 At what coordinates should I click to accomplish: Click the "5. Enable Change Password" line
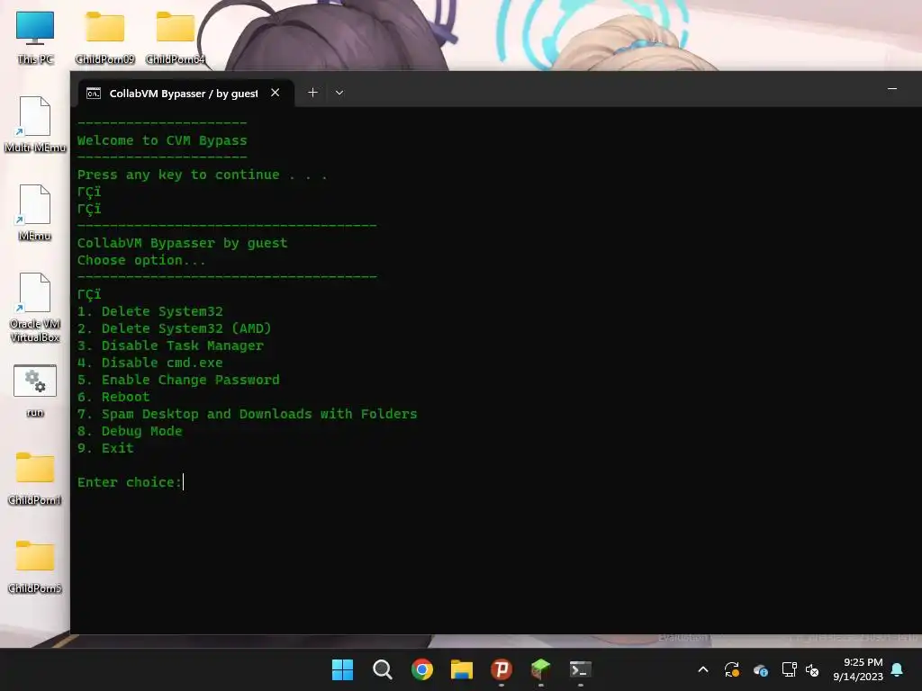[x=178, y=380]
